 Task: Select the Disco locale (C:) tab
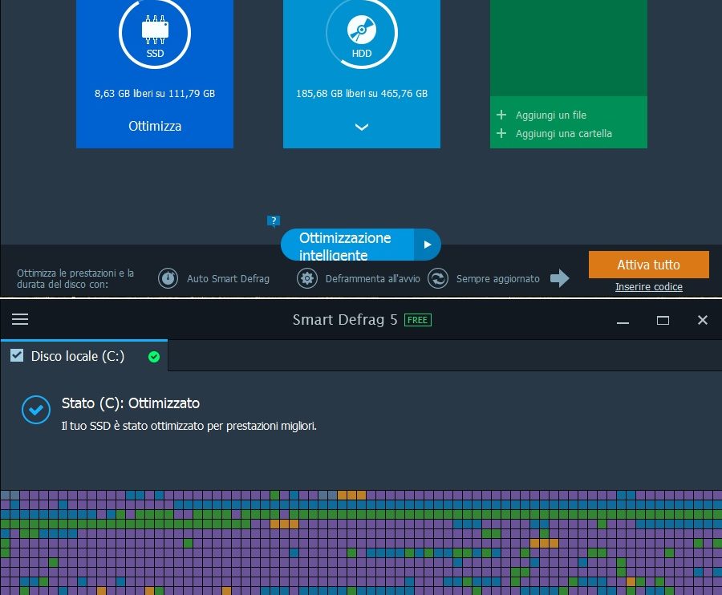[78, 356]
